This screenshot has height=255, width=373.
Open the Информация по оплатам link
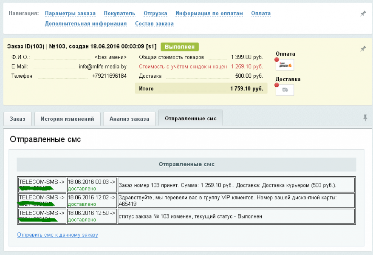pyautogui.click(x=208, y=13)
